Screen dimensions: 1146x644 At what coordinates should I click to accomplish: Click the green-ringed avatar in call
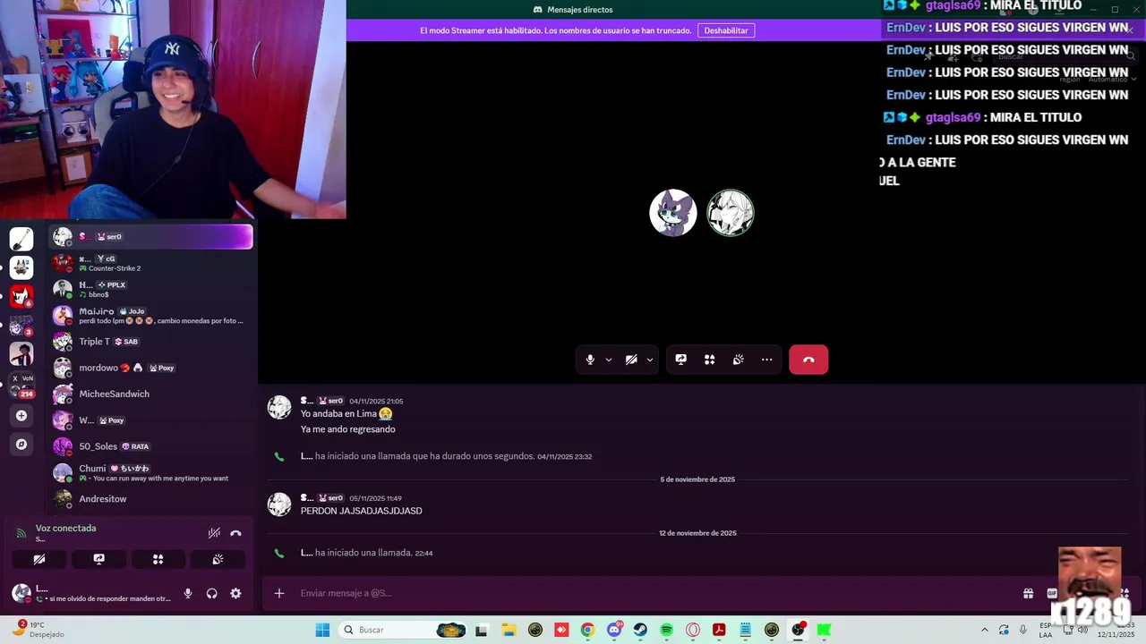point(731,213)
